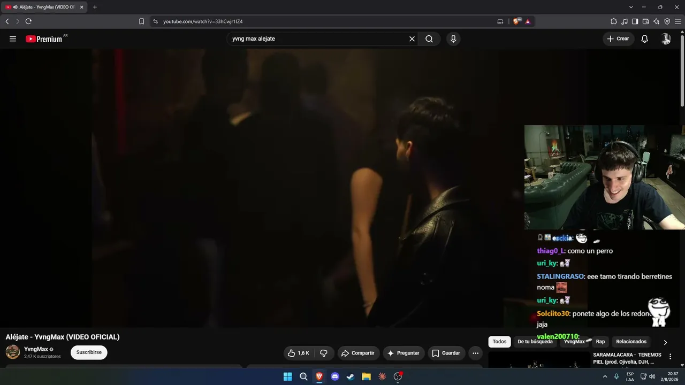Open the Brave Wallet

pyautogui.click(x=645, y=21)
